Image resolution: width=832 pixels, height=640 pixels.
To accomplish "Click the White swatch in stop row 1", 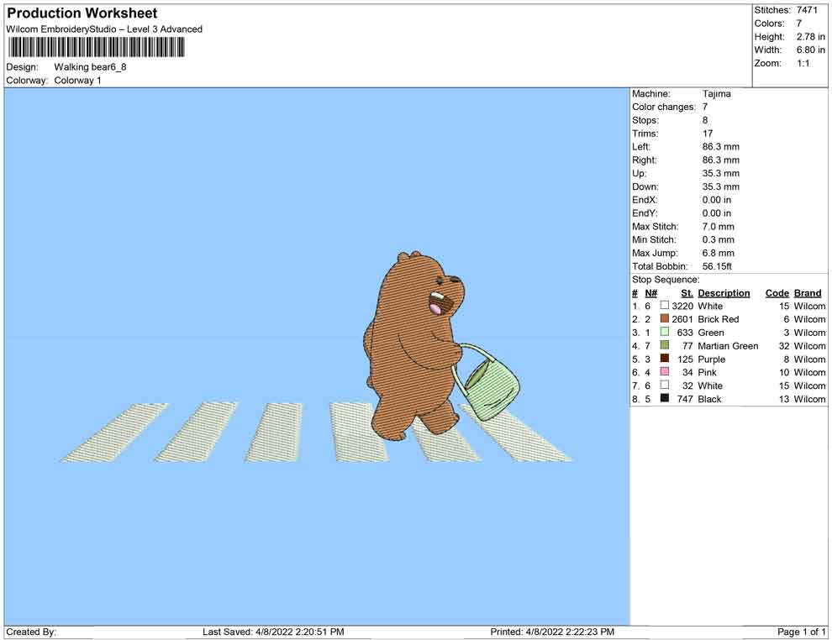I will 664,307.
